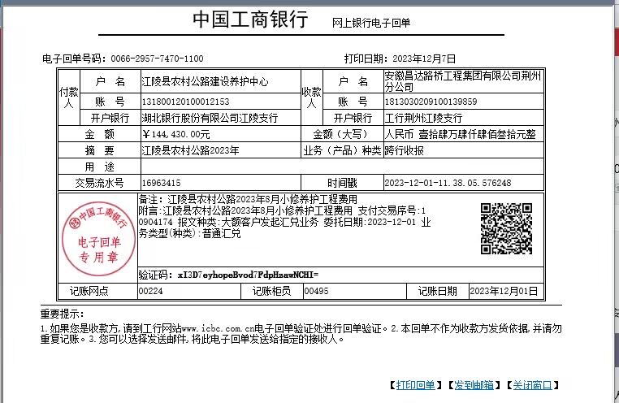Click the payee account number 1813030209100139859

coord(431,102)
